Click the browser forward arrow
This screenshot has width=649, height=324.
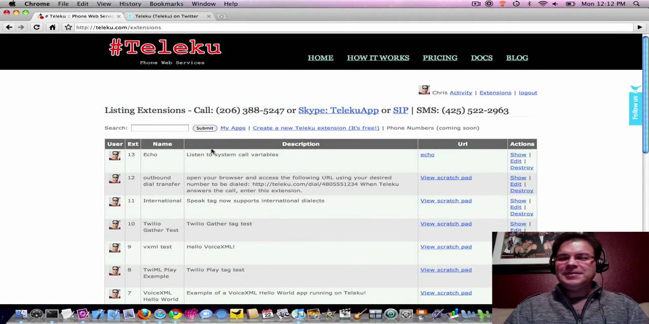tap(21, 27)
